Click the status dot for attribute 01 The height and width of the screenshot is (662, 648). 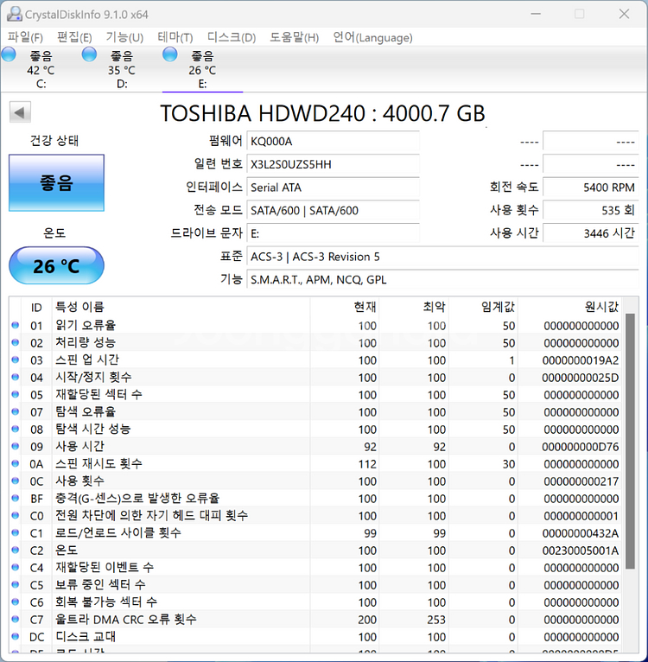pos(15,327)
